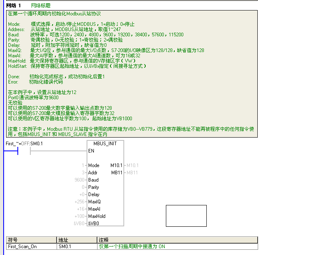Select the SM0.1 address cell
The height and width of the screenshot is (255, 318).
77,247
